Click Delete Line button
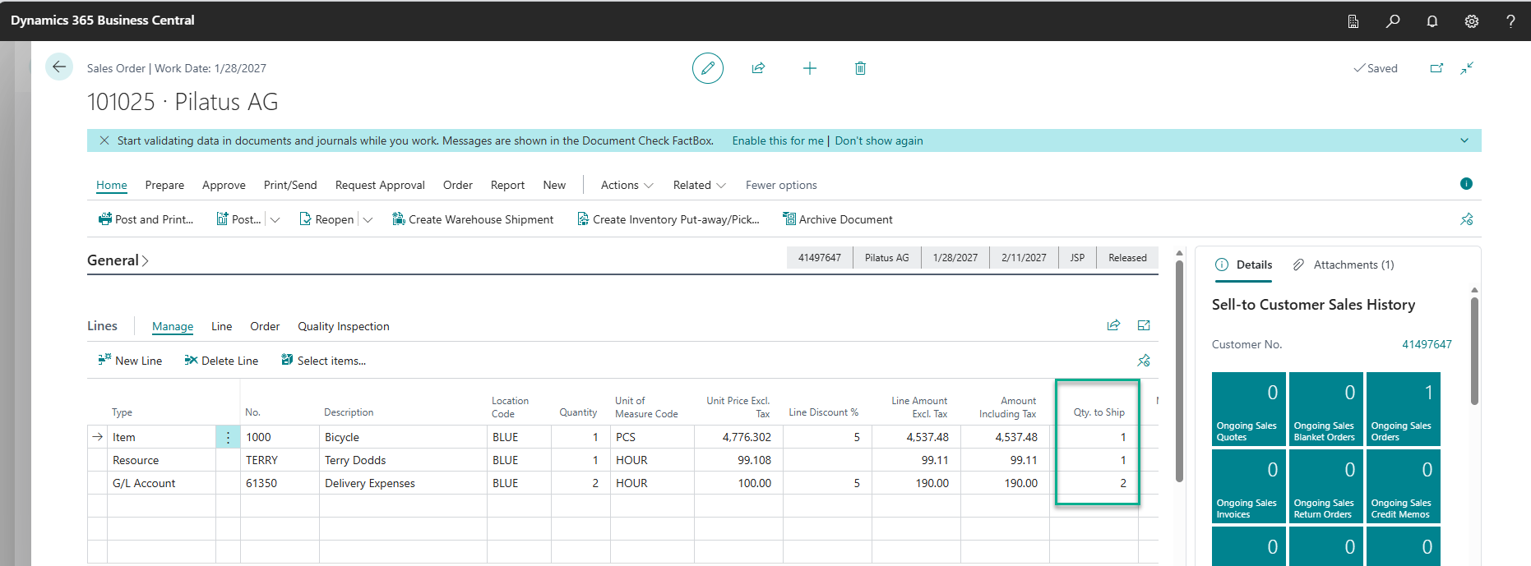The height and width of the screenshot is (566, 1531). 221,361
